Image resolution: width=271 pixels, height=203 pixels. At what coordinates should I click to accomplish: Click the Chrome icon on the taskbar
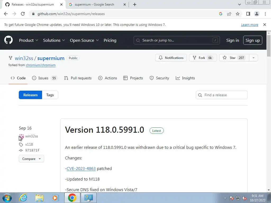pyautogui.click(x=72, y=198)
